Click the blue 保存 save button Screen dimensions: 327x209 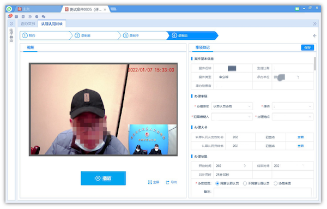click(x=307, y=47)
